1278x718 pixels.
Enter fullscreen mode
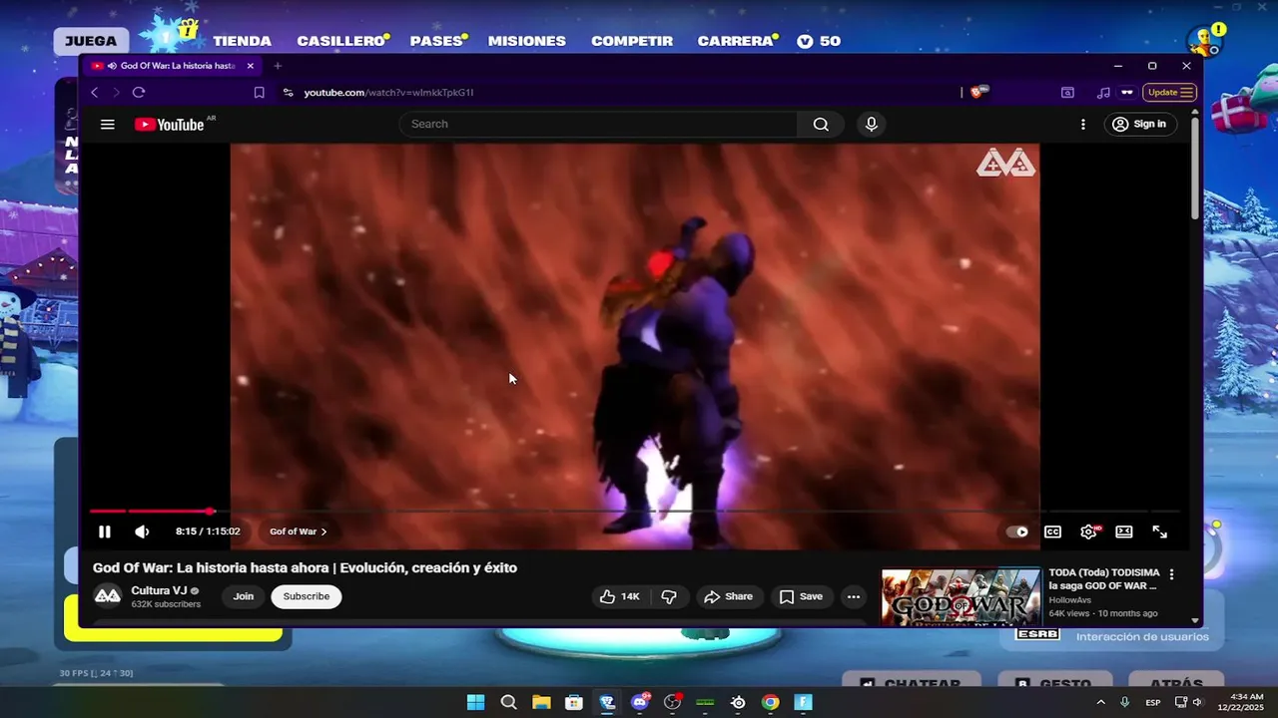coord(1160,532)
